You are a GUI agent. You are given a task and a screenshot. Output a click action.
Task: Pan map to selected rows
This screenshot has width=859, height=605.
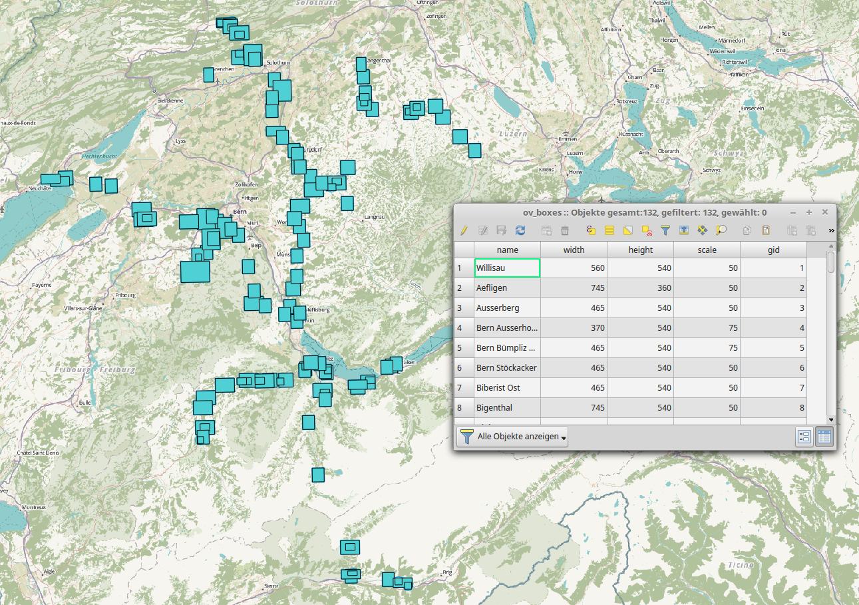pos(702,230)
